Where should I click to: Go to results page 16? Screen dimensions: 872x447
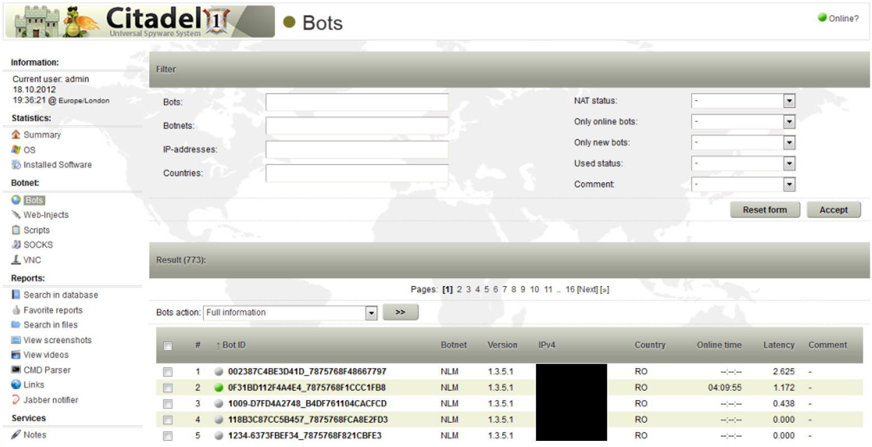570,289
